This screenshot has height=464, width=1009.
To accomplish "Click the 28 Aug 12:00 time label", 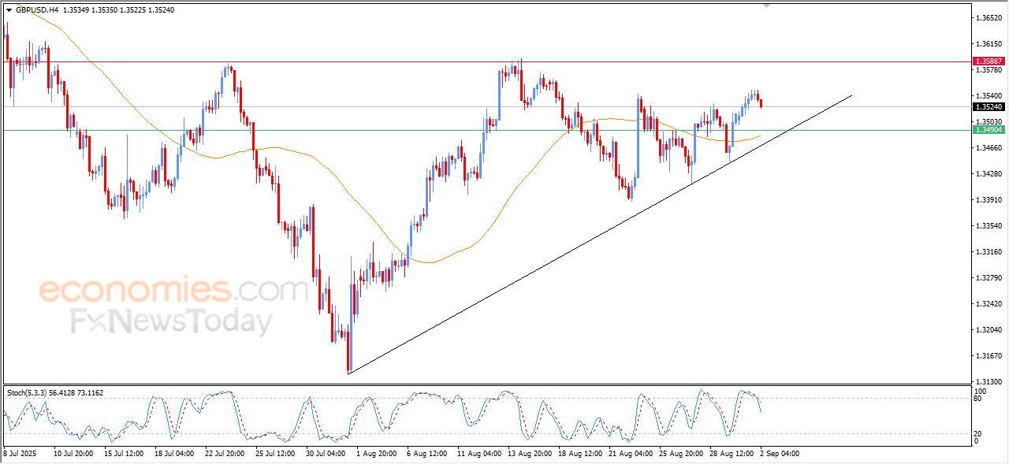I will 730,454.
